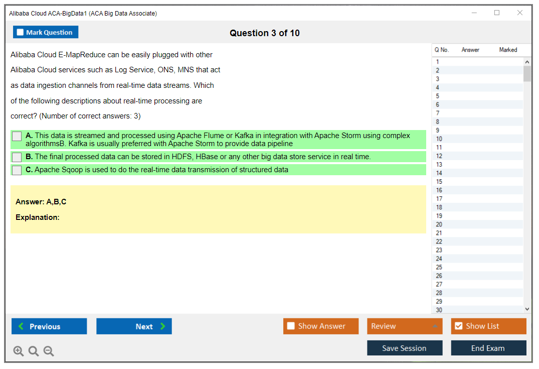Click the Marked column header

coord(508,50)
